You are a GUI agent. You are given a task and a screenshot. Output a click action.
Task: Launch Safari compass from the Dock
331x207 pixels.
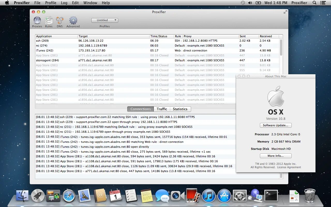pos(69,196)
